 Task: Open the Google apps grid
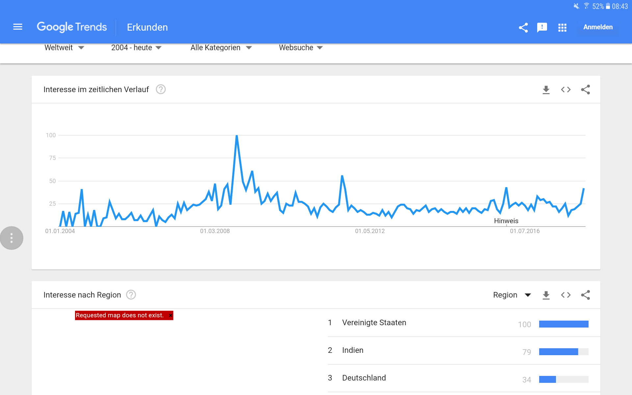coord(562,27)
